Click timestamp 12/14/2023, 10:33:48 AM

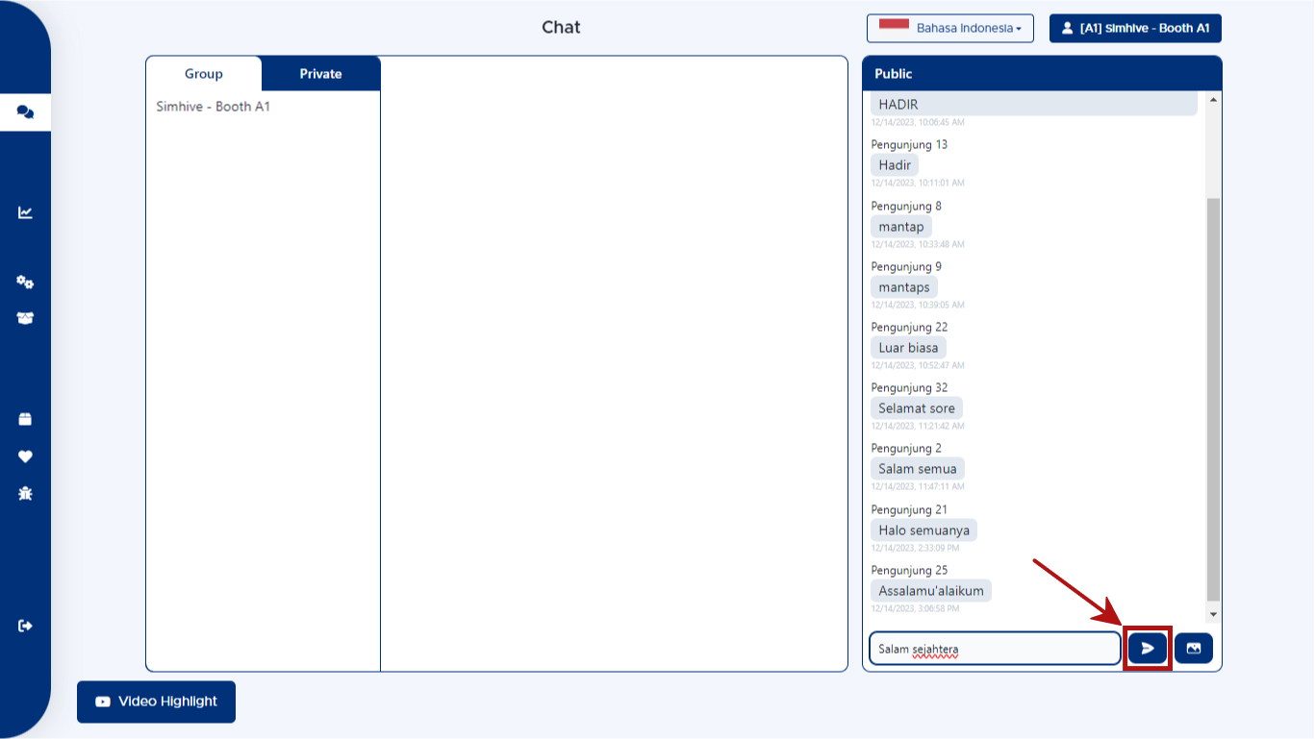point(918,244)
